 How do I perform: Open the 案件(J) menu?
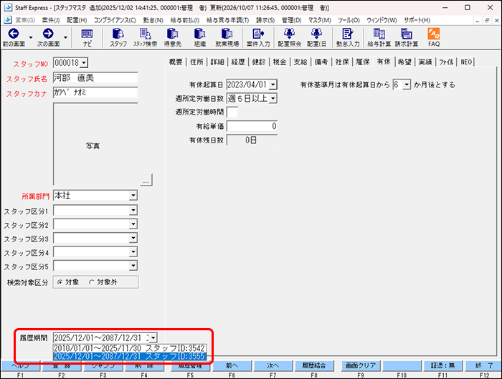point(51,20)
